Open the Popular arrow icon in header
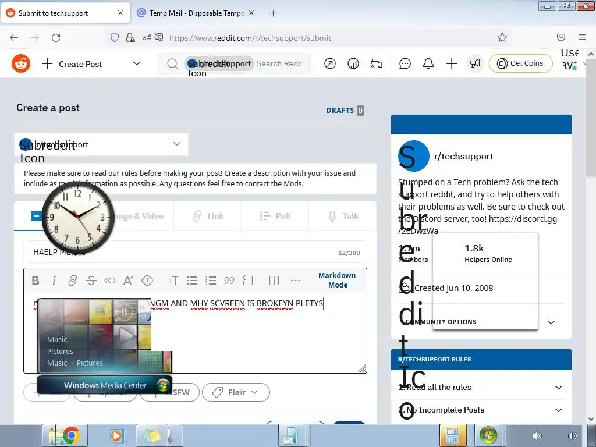 330,63
